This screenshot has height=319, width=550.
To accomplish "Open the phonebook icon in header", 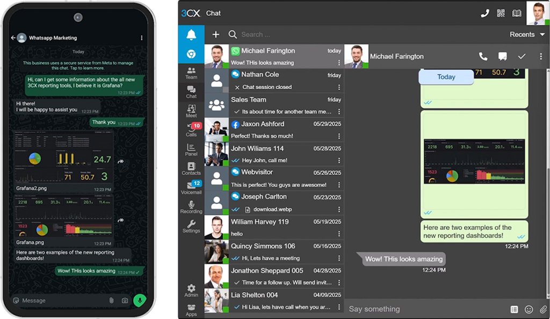I will pyautogui.click(x=517, y=13).
